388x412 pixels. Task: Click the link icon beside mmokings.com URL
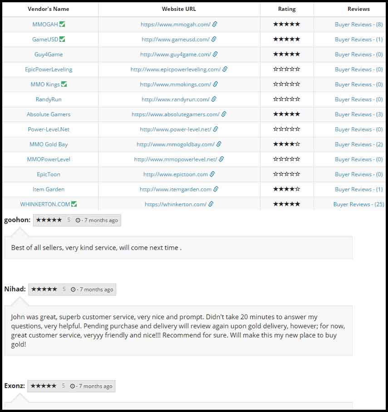(216, 84)
